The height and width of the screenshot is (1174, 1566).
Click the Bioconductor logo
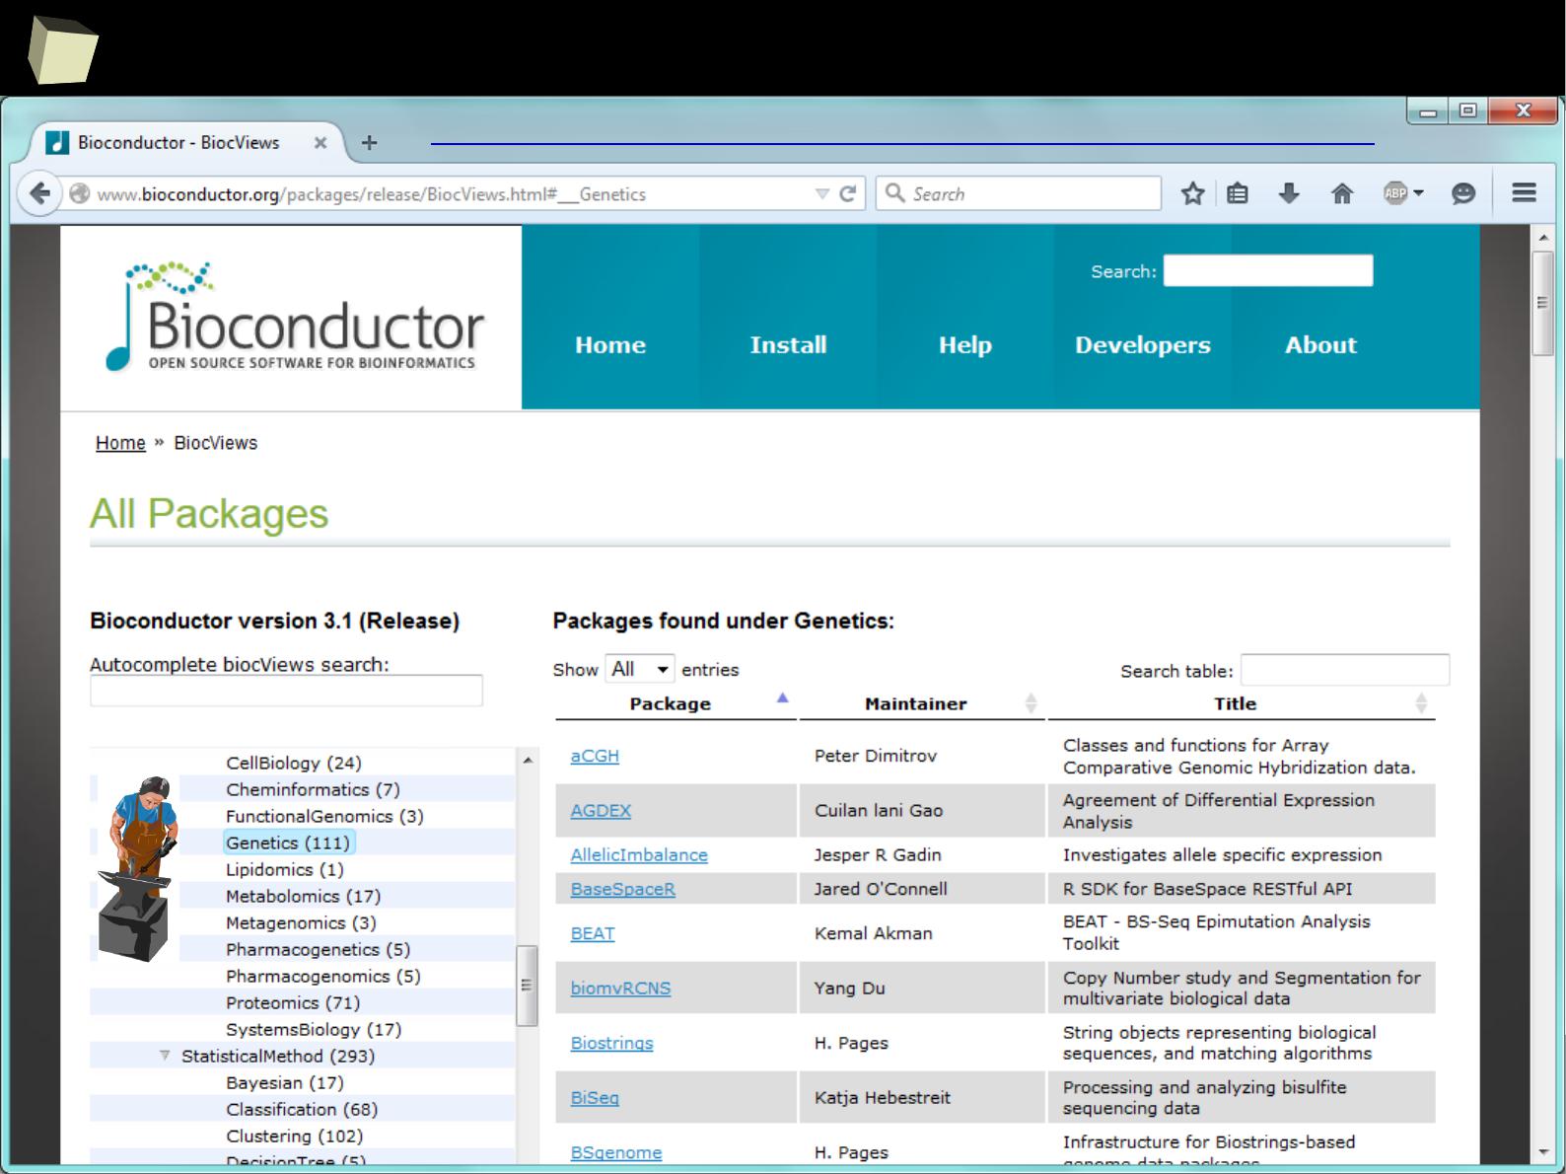(295, 317)
